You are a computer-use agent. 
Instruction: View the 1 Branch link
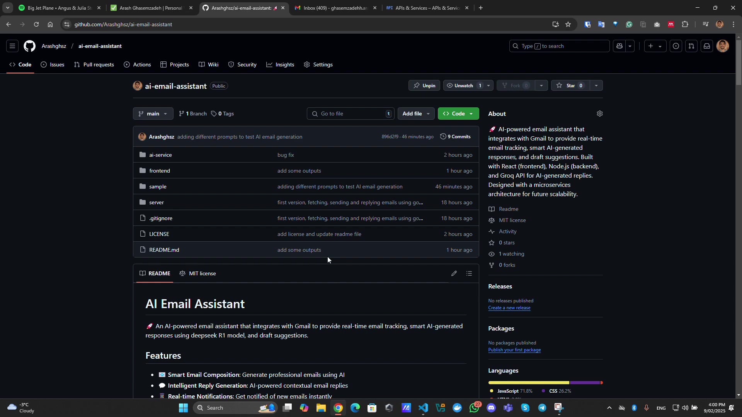click(193, 114)
